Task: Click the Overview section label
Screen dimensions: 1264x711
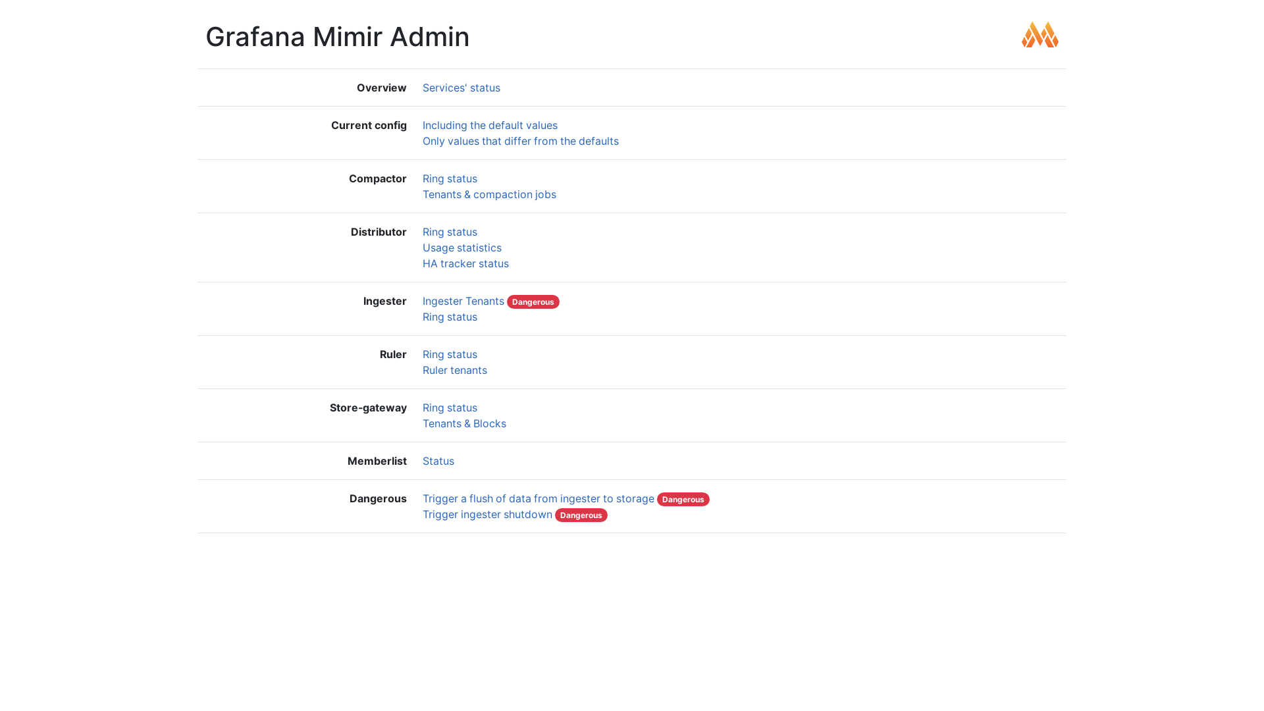Action: pyautogui.click(x=382, y=88)
